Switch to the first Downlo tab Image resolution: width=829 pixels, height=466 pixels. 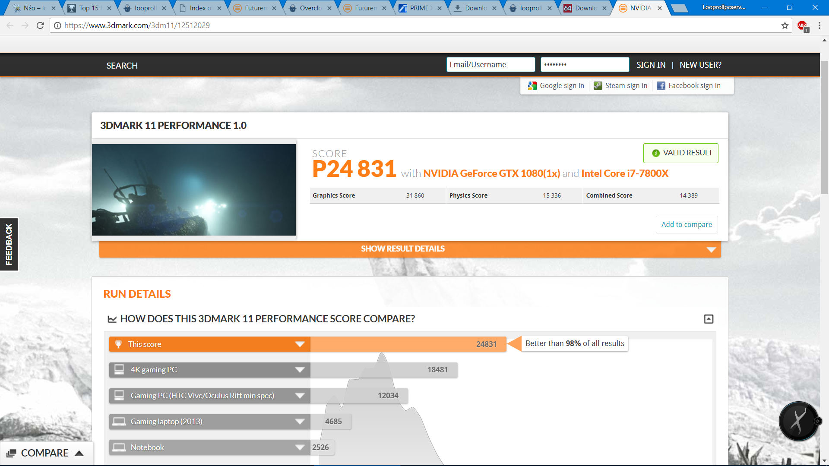(x=475, y=8)
